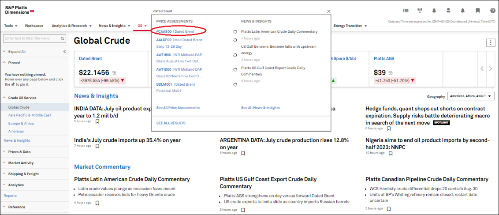
Task: Bookmark the Hedge funds spotlight article
Action: 389,128
